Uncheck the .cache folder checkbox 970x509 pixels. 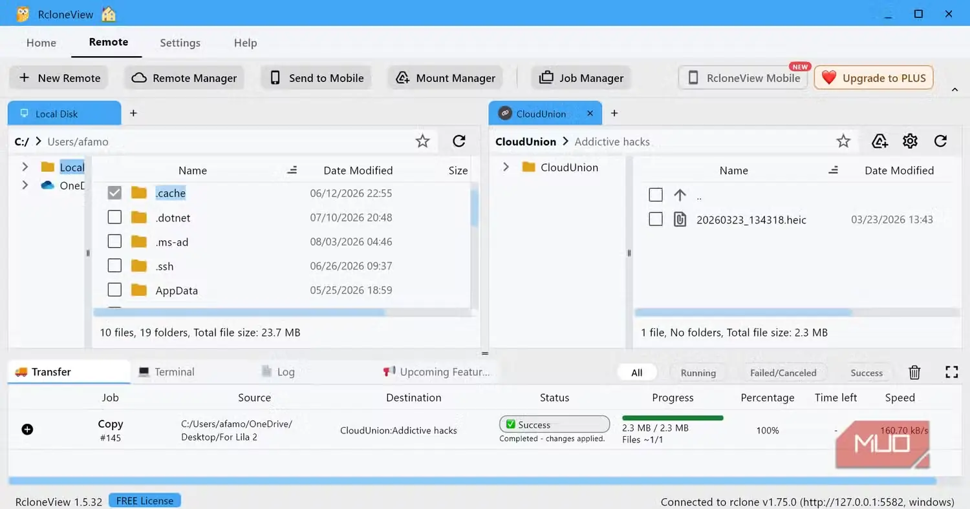(x=114, y=193)
